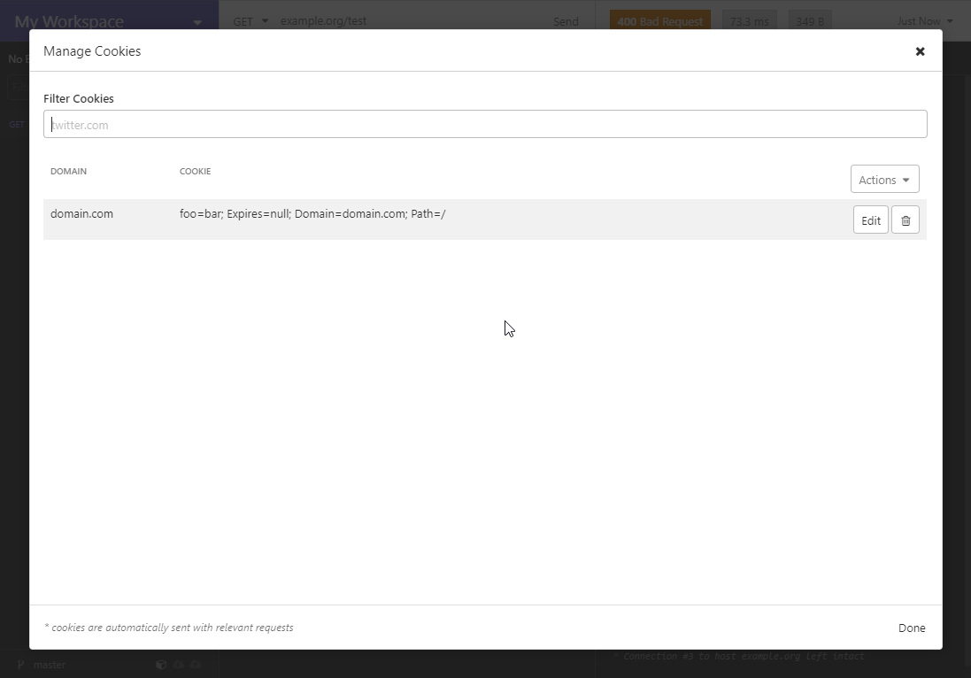Close the Manage Cookies dialog

click(920, 51)
